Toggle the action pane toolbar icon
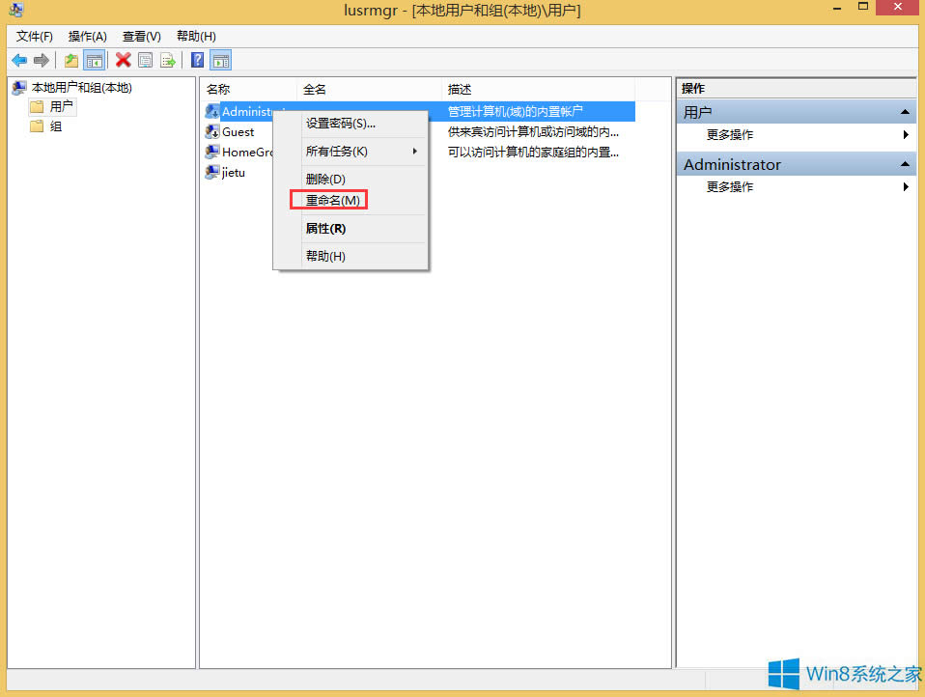 point(220,60)
